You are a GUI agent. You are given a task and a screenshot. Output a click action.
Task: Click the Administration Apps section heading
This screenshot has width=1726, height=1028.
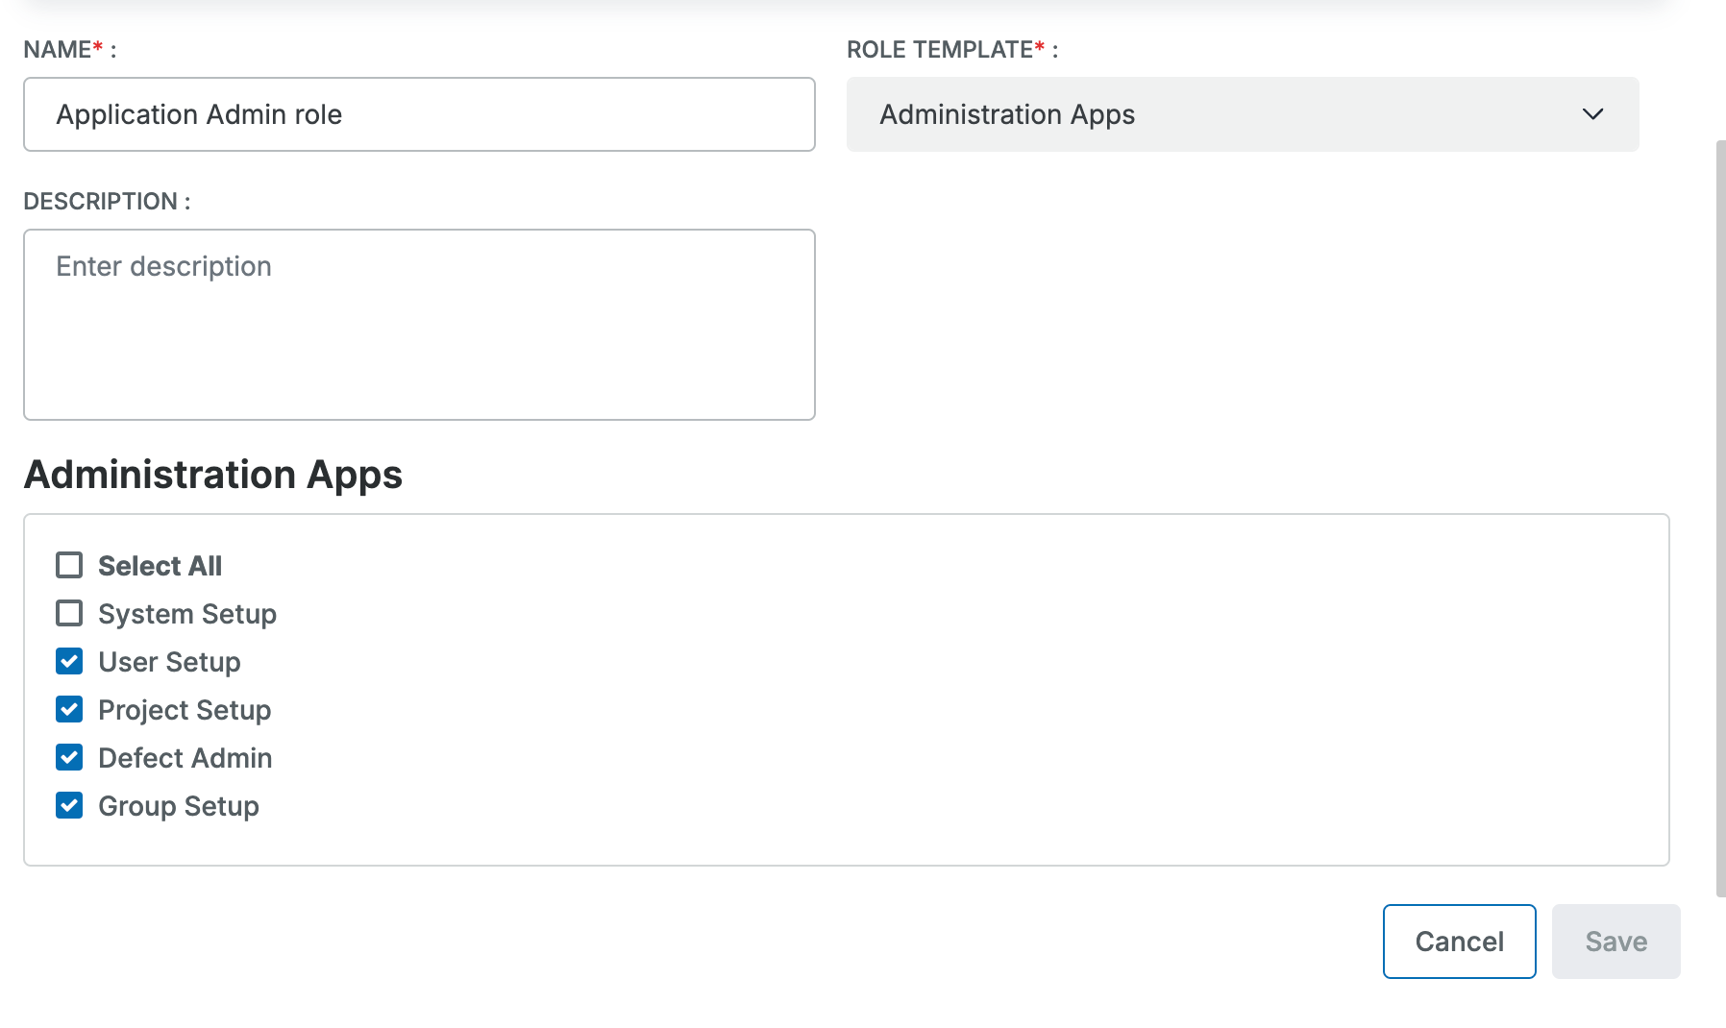[213, 475]
